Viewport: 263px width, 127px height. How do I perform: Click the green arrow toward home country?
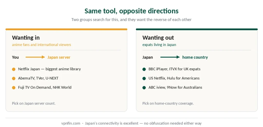[170, 57]
